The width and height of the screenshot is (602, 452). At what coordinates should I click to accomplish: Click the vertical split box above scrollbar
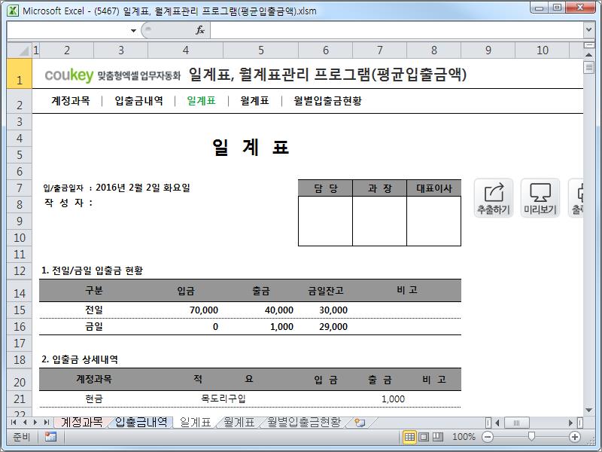(x=588, y=45)
